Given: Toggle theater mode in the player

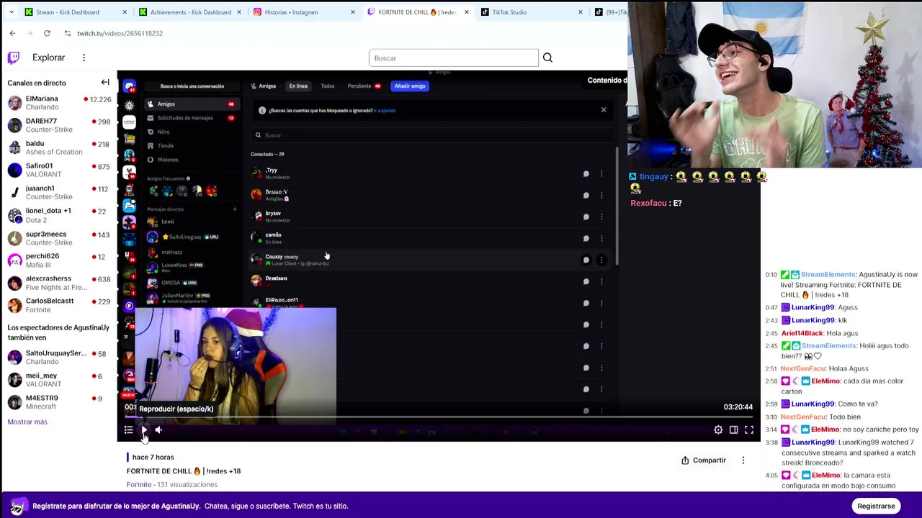Looking at the screenshot, I should tap(733, 430).
